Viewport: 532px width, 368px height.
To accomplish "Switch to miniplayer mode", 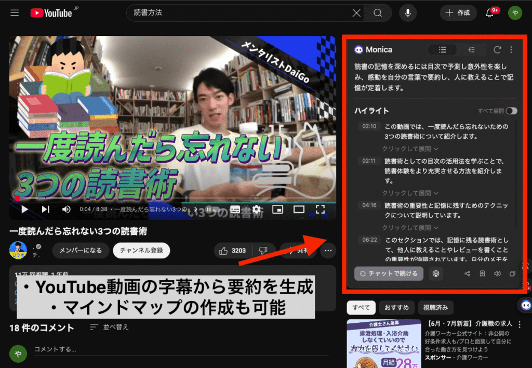I will (x=277, y=209).
